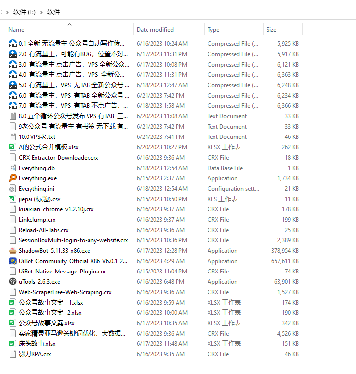Click the icon of 公众号故事文案.xlsx

[x=12, y=323]
